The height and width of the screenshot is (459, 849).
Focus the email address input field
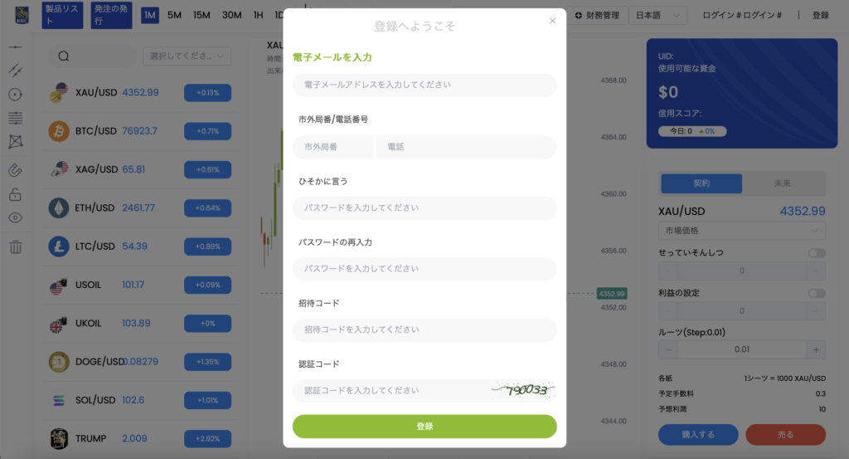(x=424, y=85)
